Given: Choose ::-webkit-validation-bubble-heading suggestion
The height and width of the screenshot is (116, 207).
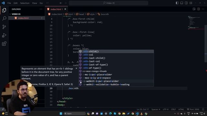Looking at the screenshot, I should [116, 84].
